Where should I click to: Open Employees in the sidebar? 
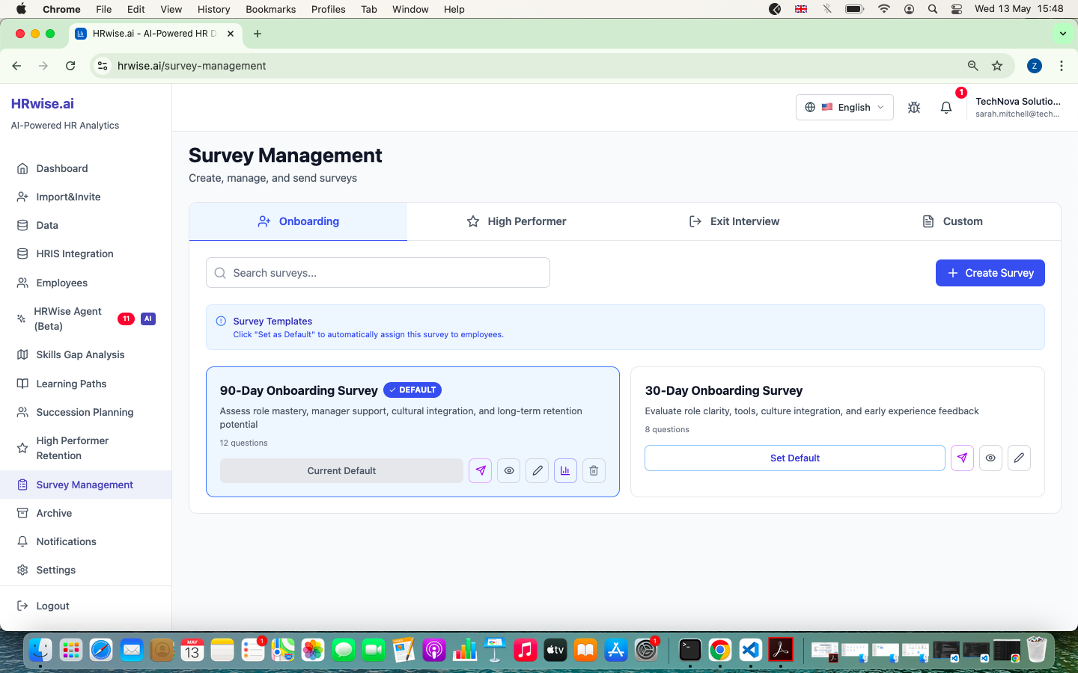tap(86, 283)
